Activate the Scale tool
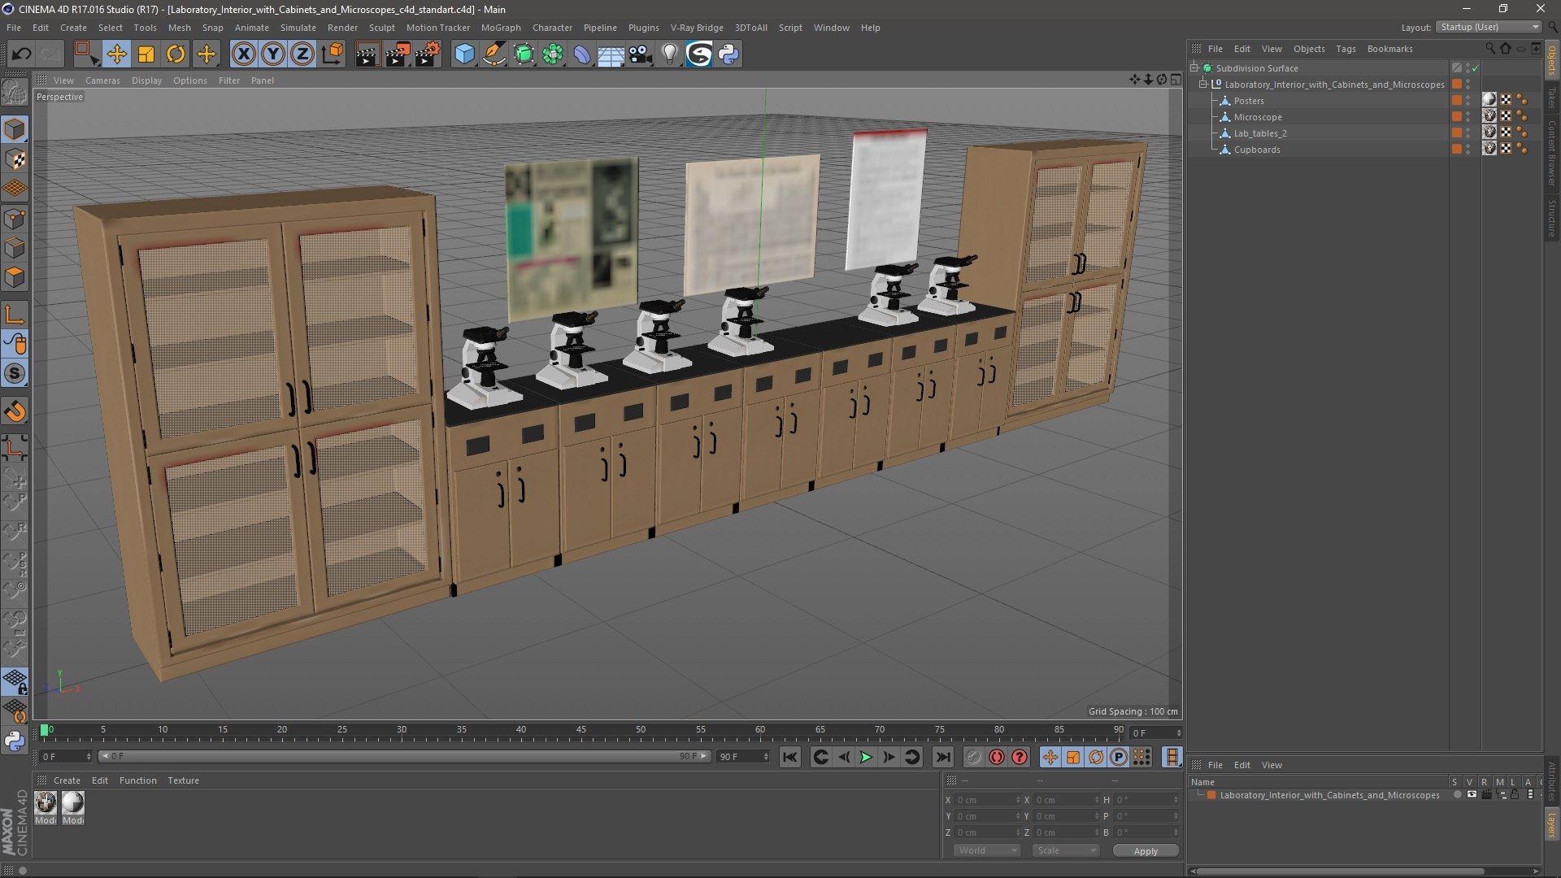Viewport: 1561px width, 878px height. click(x=146, y=54)
